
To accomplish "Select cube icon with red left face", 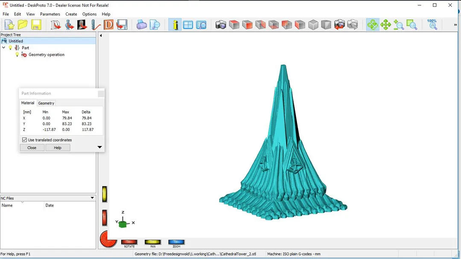I will [300, 25].
